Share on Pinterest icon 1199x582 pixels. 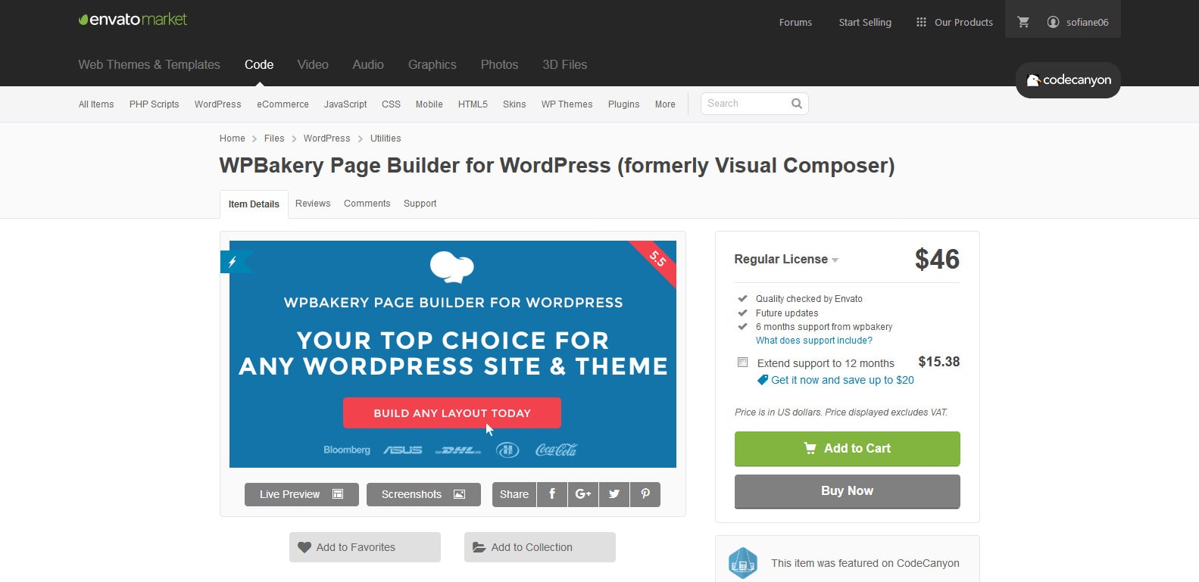tap(645, 494)
